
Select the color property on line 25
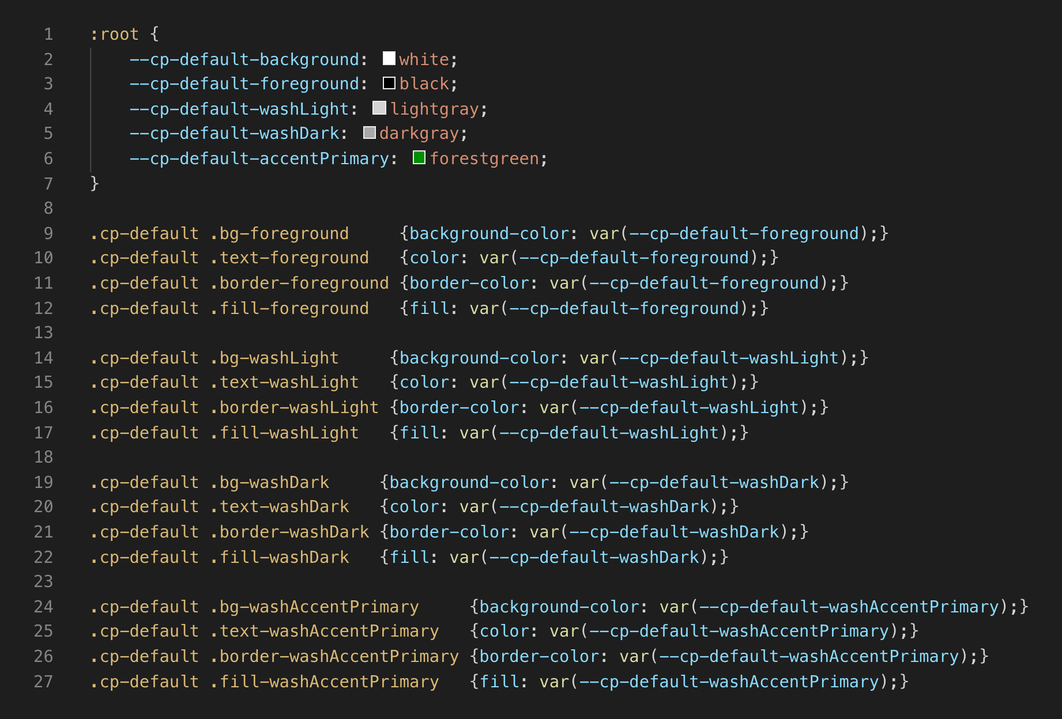click(504, 631)
